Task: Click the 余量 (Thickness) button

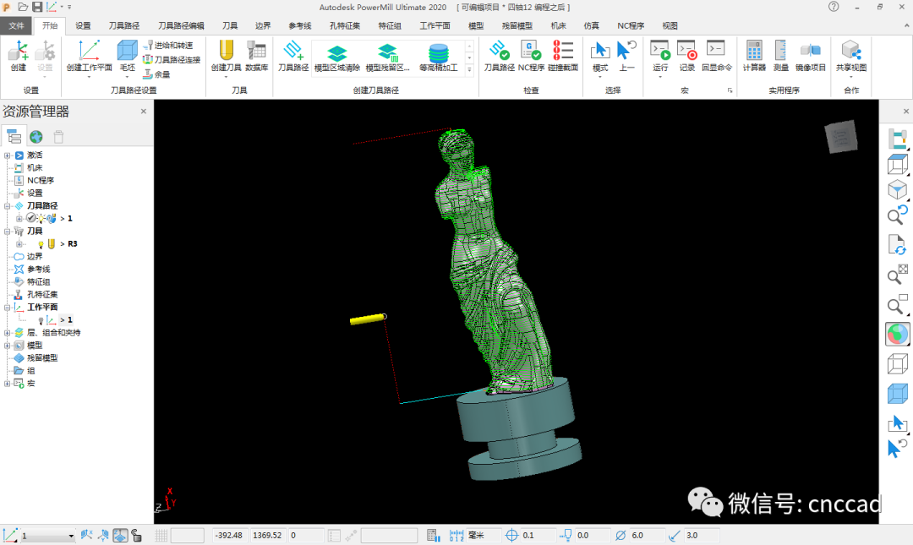Action: [x=156, y=74]
